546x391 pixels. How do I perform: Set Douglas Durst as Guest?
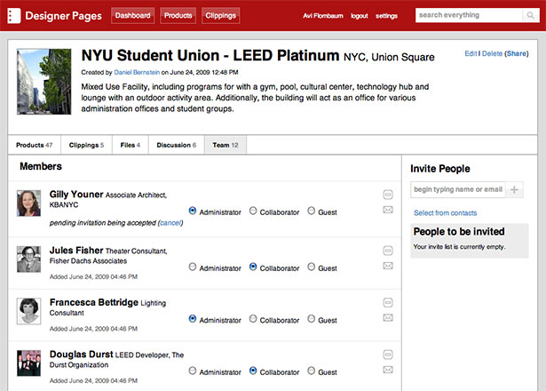(312, 371)
